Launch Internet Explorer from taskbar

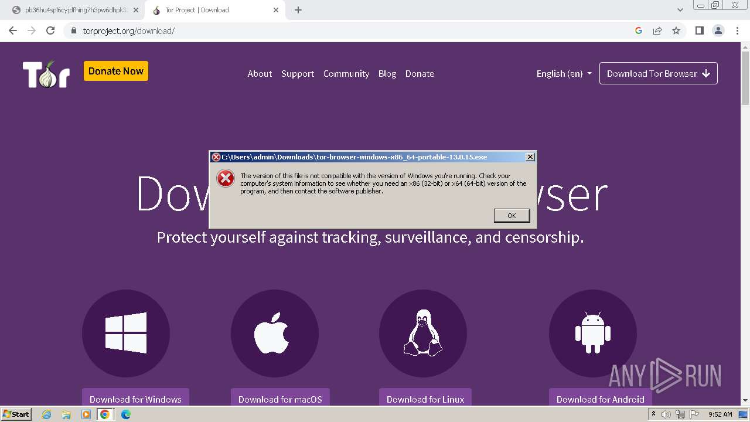point(47,414)
